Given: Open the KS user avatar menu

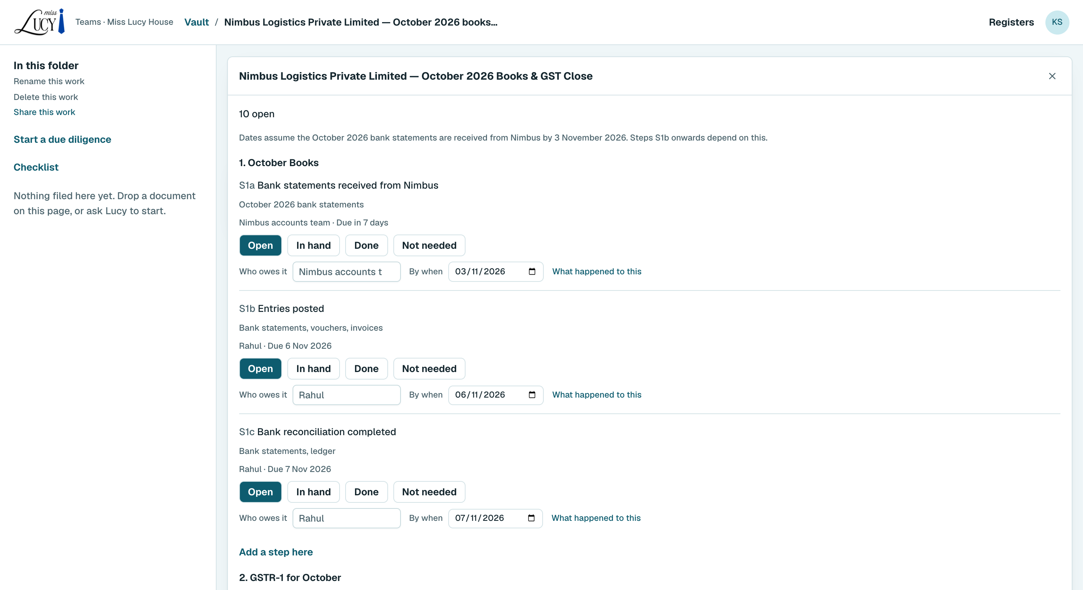Looking at the screenshot, I should [1057, 22].
